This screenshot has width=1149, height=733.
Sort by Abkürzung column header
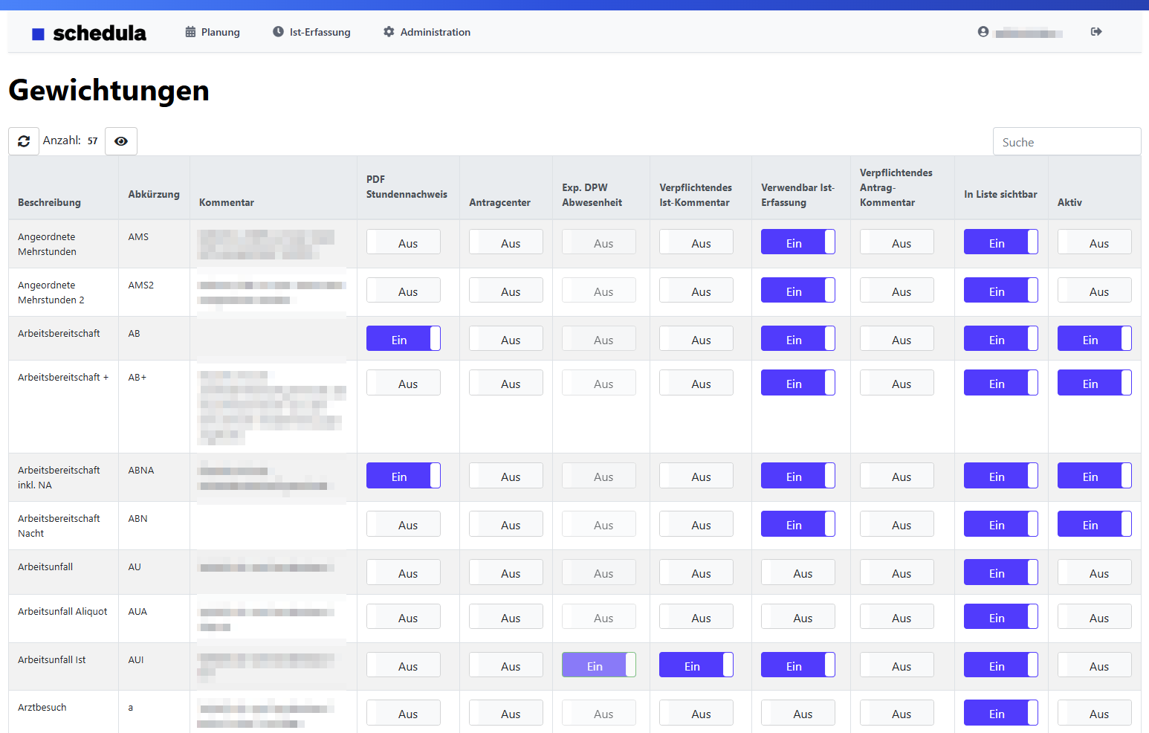click(153, 194)
